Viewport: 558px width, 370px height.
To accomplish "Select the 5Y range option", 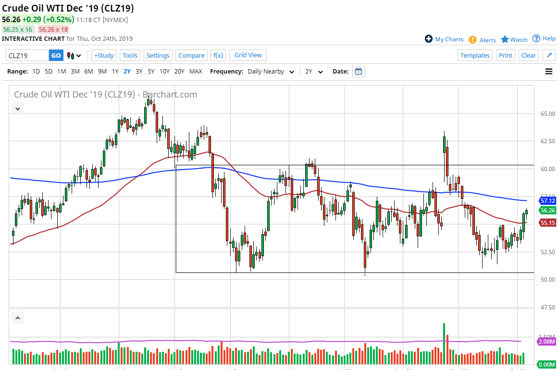I will (x=151, y=72).
